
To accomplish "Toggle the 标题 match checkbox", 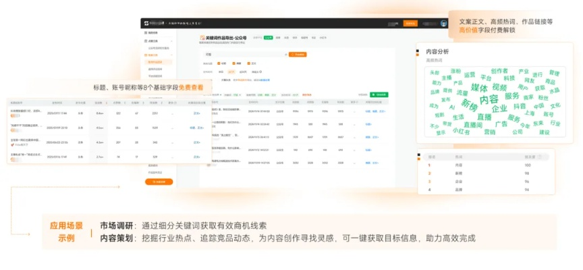I will (219, 63).
